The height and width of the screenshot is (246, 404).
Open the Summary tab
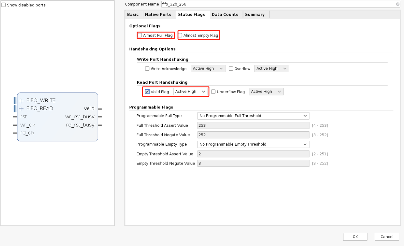255,14
